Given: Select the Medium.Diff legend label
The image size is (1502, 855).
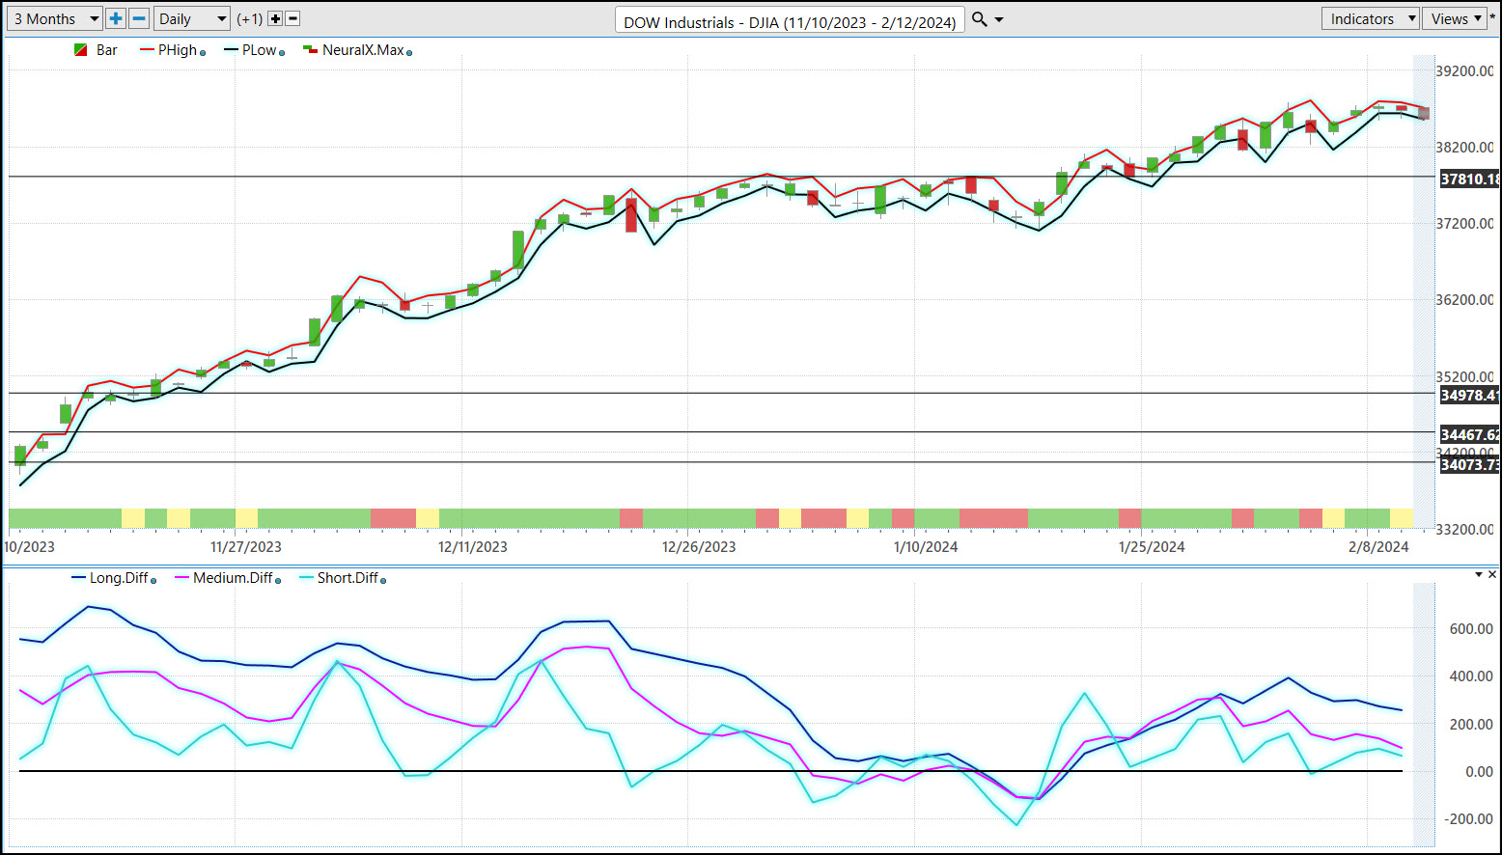Looking at the screenshot, I should click(233, 578).
